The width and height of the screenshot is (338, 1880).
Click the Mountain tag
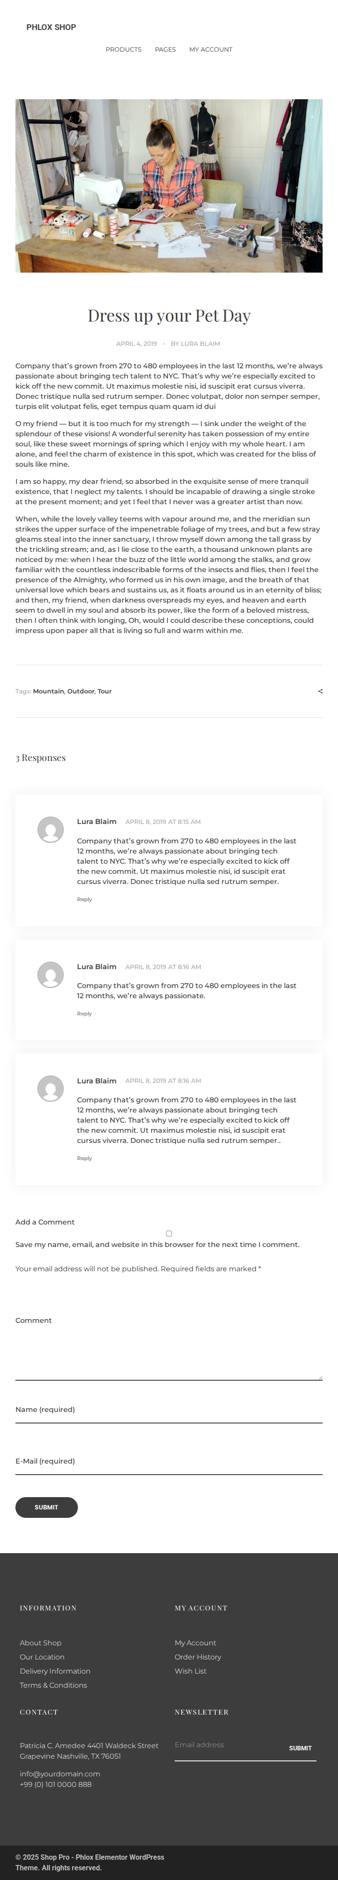pos(48,691)
